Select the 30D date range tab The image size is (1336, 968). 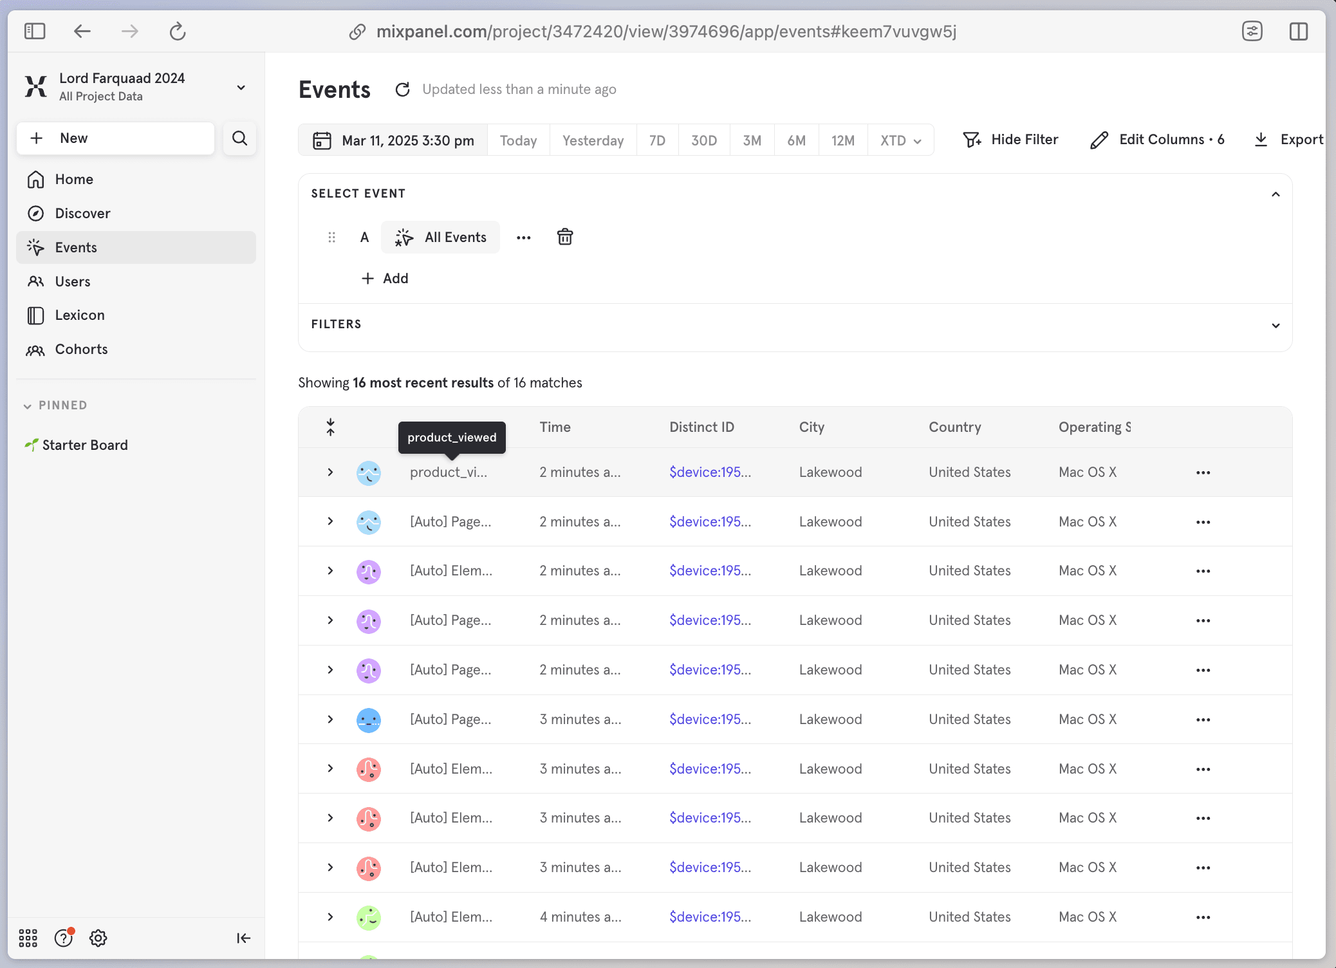click(703, 140)
